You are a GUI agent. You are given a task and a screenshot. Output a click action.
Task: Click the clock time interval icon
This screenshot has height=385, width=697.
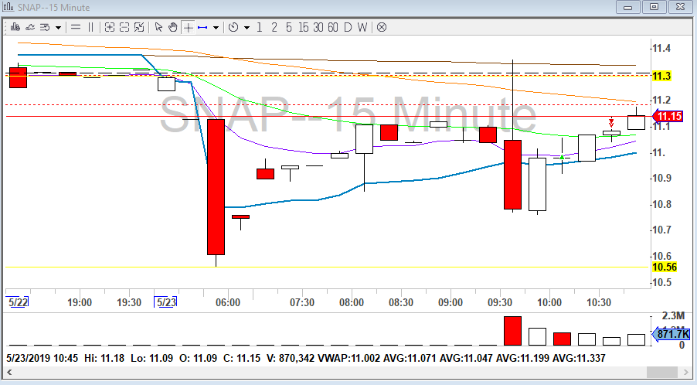pos(233,27)
